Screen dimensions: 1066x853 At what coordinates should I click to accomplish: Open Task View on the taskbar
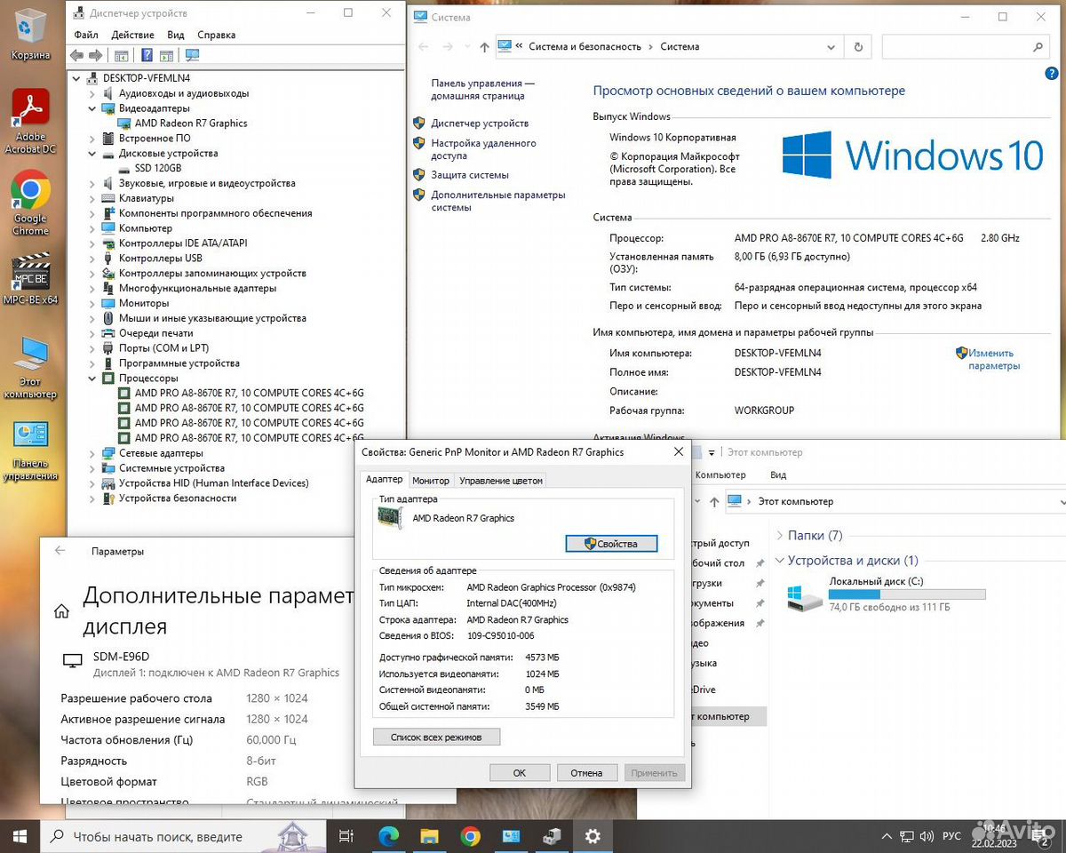(347, 836)
